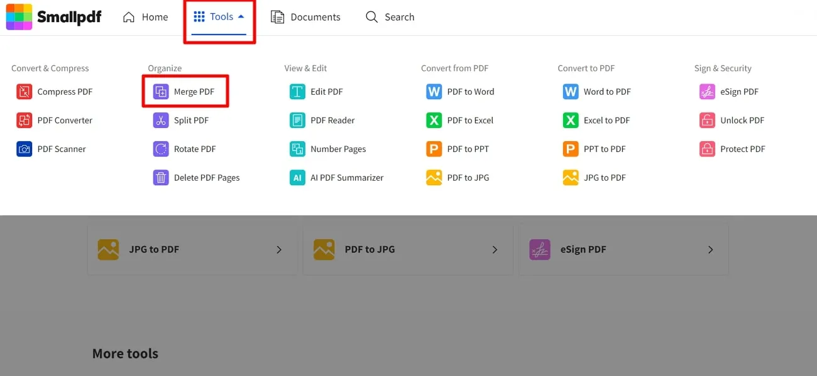Viewport: 817px width, 376px height.
Task: Click the JPG to PDF icon in menu
Action: click(571, 178)
